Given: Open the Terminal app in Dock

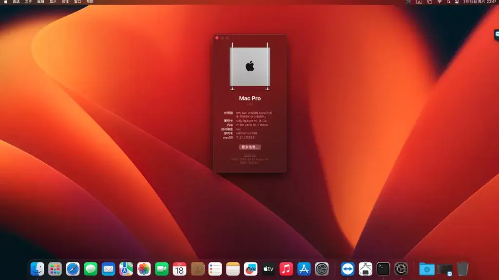Looking at the screenshot, I should pos(383,269).
